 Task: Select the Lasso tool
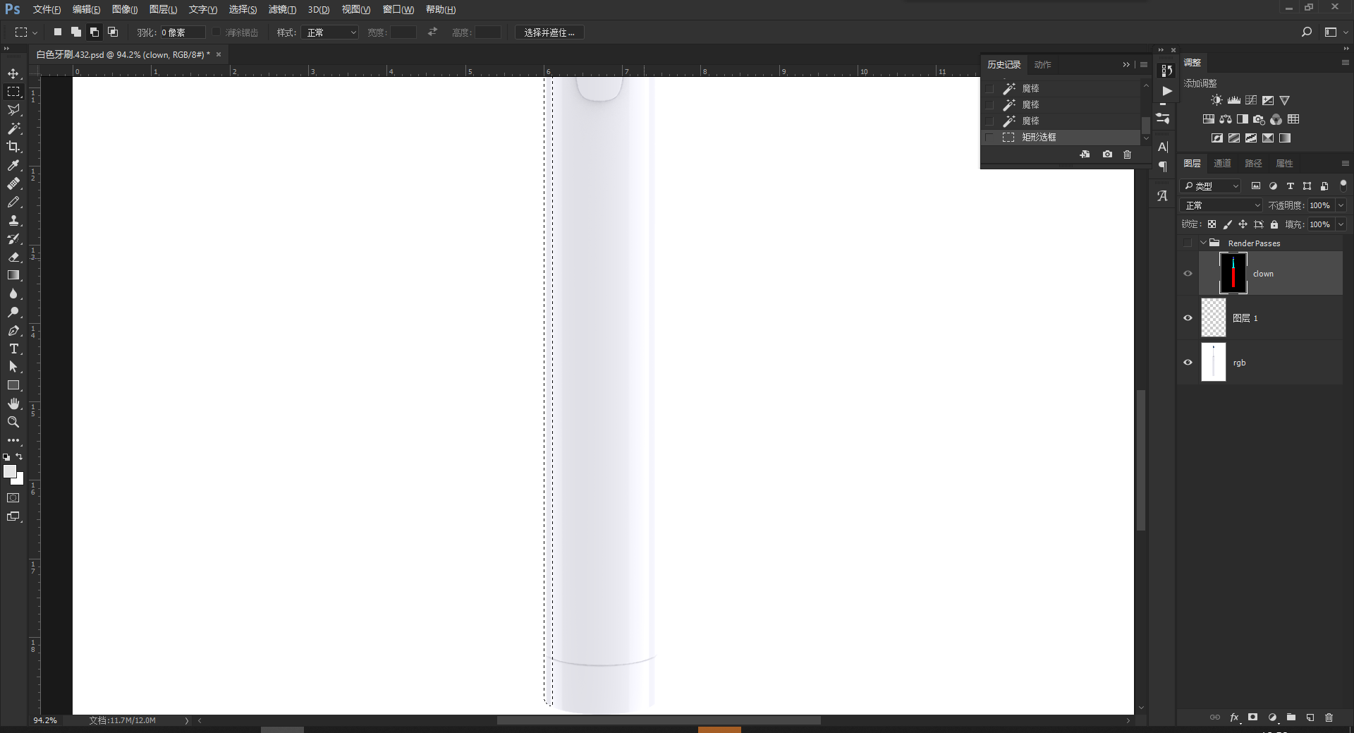pos(13,110)
